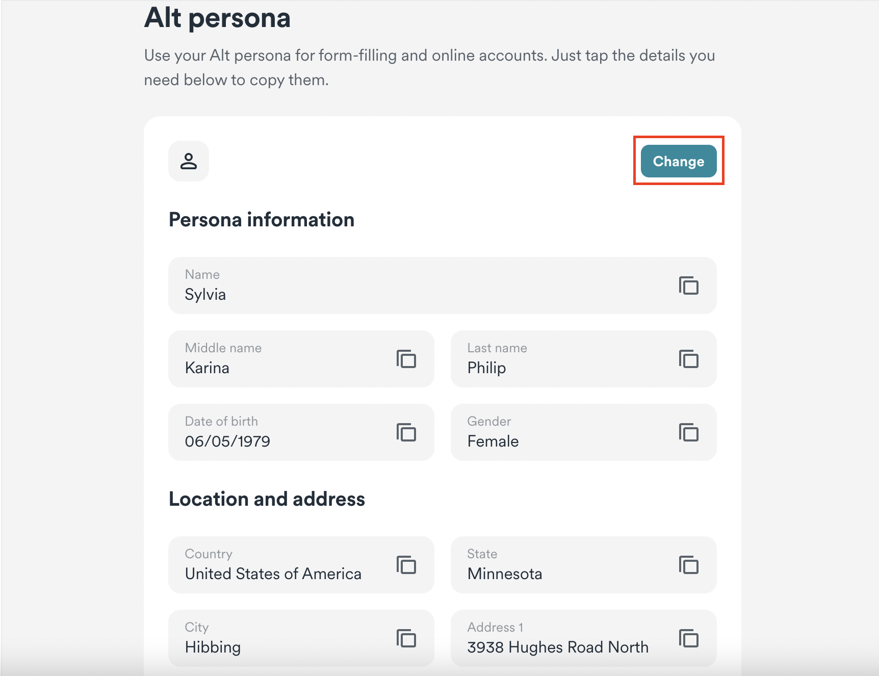Viewport: 879px width, 676px height.
Task: Copy the Country value
Action: coord(406,565)
